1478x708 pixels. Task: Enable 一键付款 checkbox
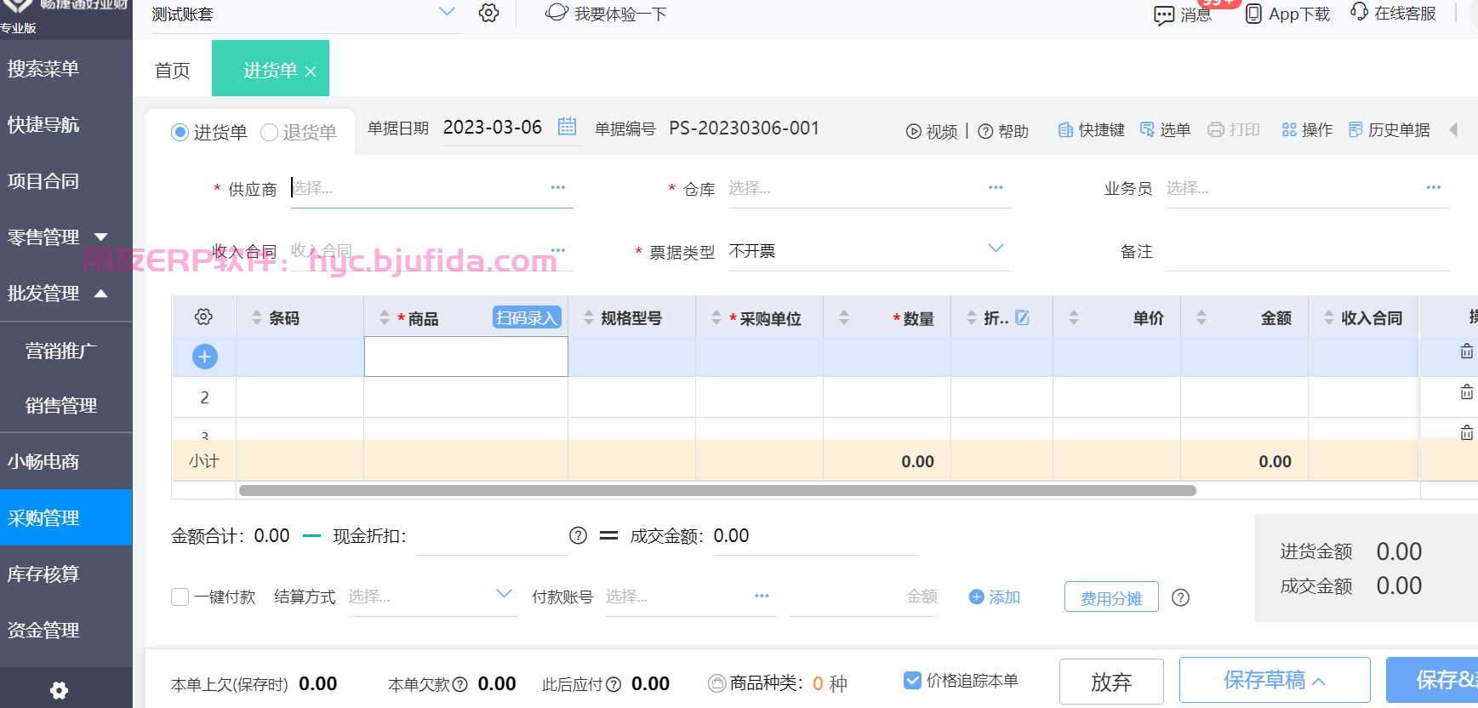[180, 597]
